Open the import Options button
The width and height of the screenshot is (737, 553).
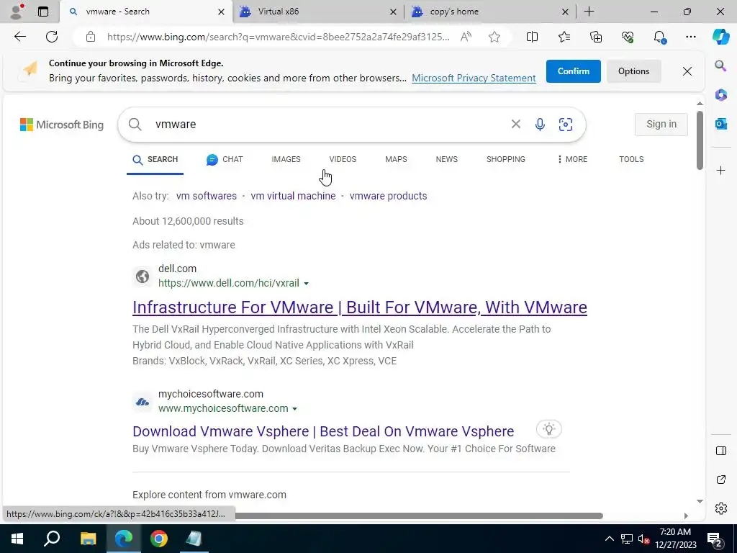[633, 71]
